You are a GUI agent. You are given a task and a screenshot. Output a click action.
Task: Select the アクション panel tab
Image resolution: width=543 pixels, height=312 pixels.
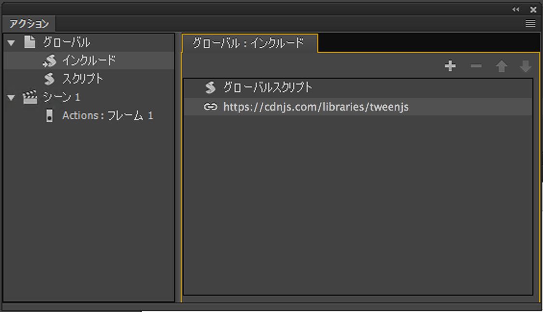coord(29,24)
